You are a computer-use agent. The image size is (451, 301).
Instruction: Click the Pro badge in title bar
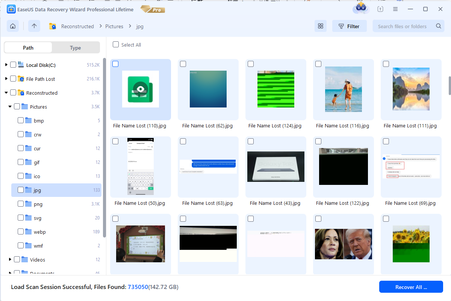tap(153, 9)
